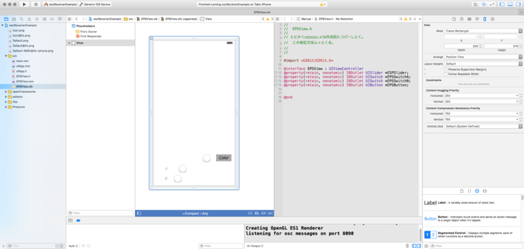Choose oscReceiverExample scheme in toolbar
The width and height of the screenshot is (524, 249).
point(60,5)
